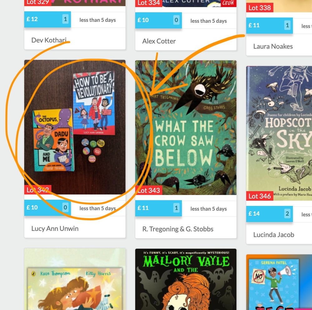Click R. Tregoning & G. Stobbs link

point(178,229)
